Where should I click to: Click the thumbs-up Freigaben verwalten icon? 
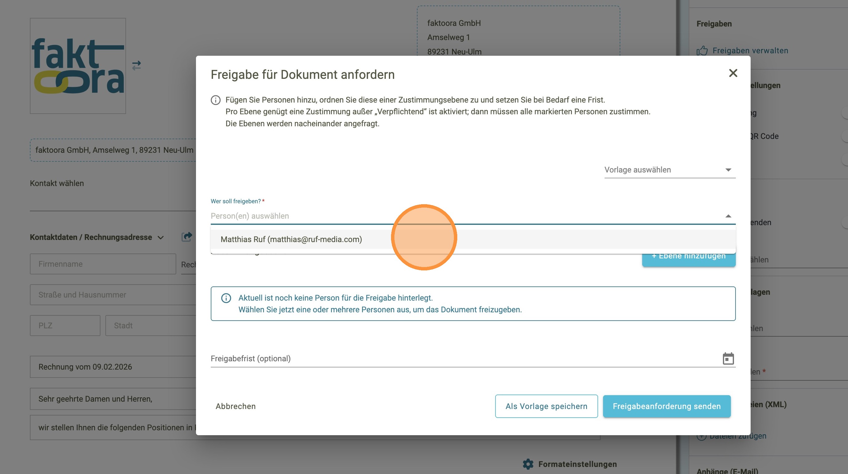click(x=702, y=51)
